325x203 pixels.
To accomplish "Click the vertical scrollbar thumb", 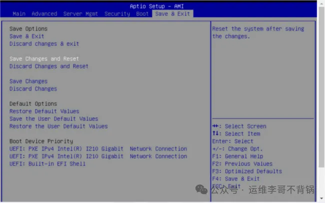I will pos(321,87).
